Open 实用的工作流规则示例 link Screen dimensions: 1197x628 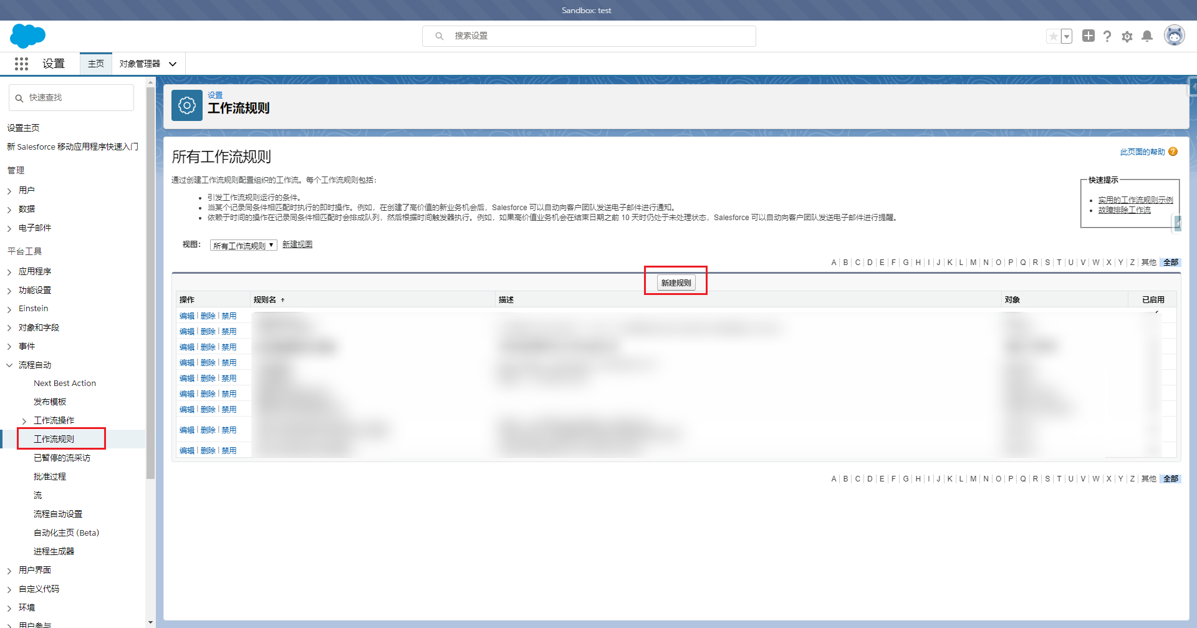click(x=1135, y=200)
